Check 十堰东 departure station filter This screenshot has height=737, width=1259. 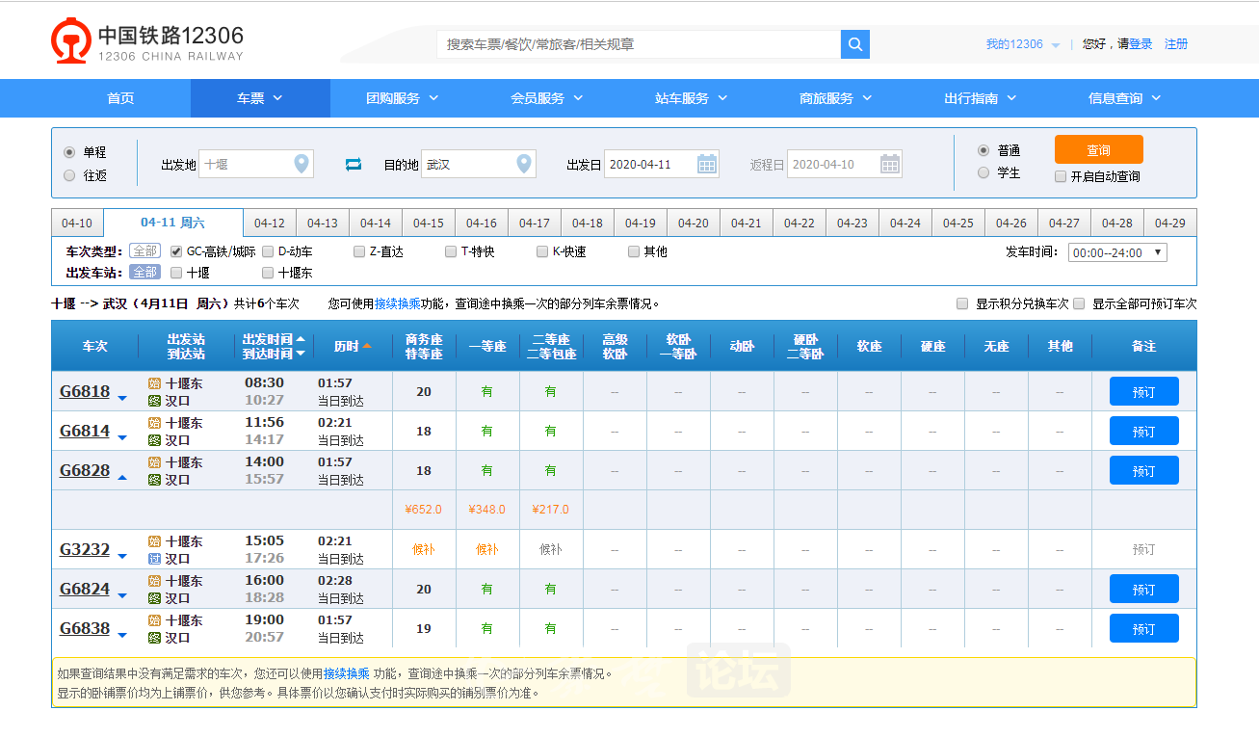(268, 273)
